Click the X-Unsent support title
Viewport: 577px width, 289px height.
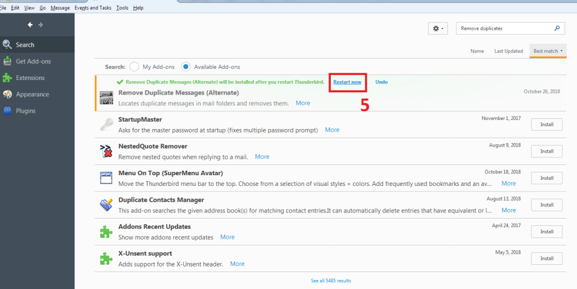click(x=145, y=254)
